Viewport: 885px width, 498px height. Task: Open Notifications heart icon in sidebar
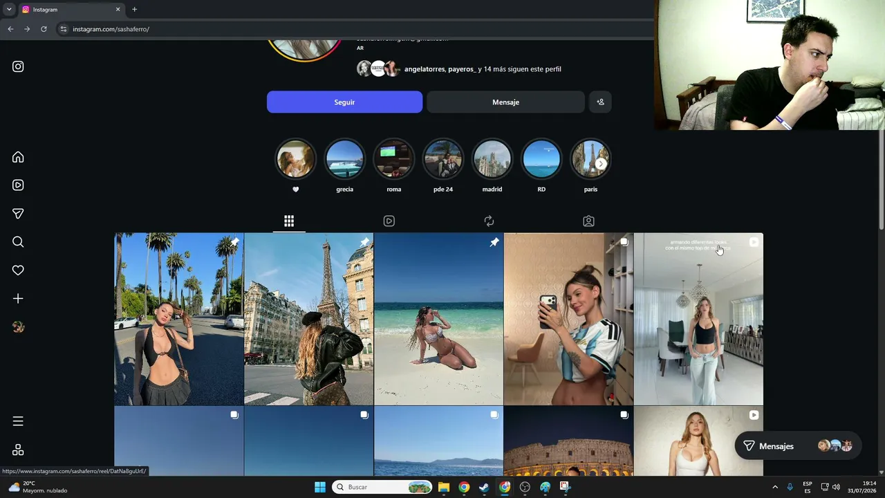[18, 270]
